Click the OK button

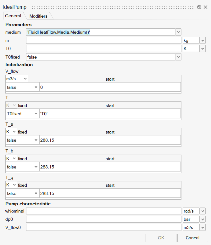coord(161,238)
